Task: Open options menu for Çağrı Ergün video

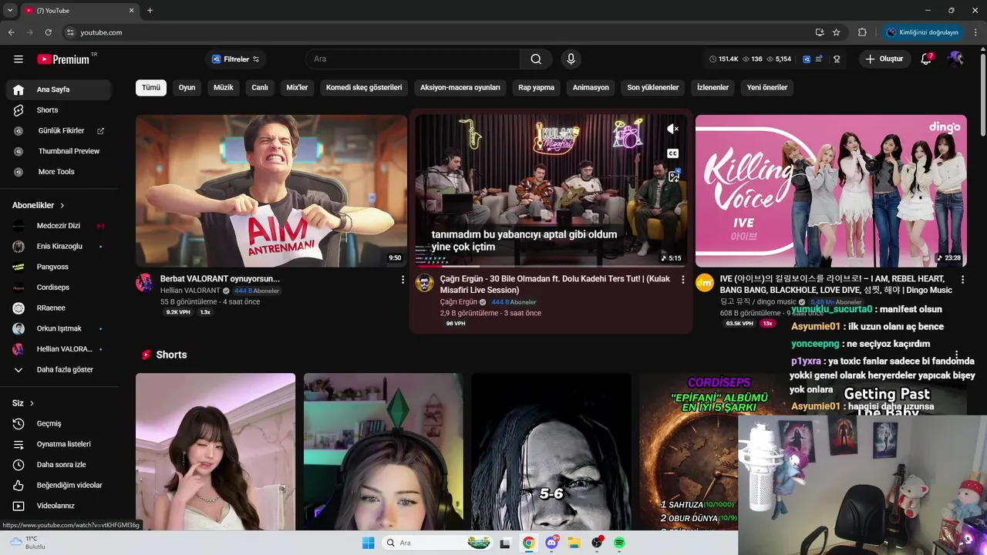Action: pos(682,280)
